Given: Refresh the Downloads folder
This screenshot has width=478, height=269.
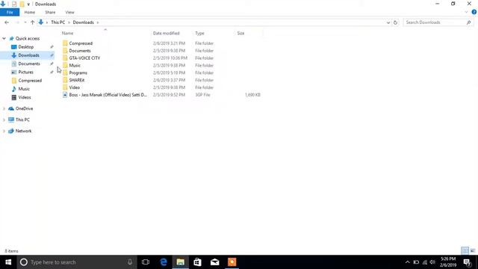Looking at the screenshot, I should [395, 22].
